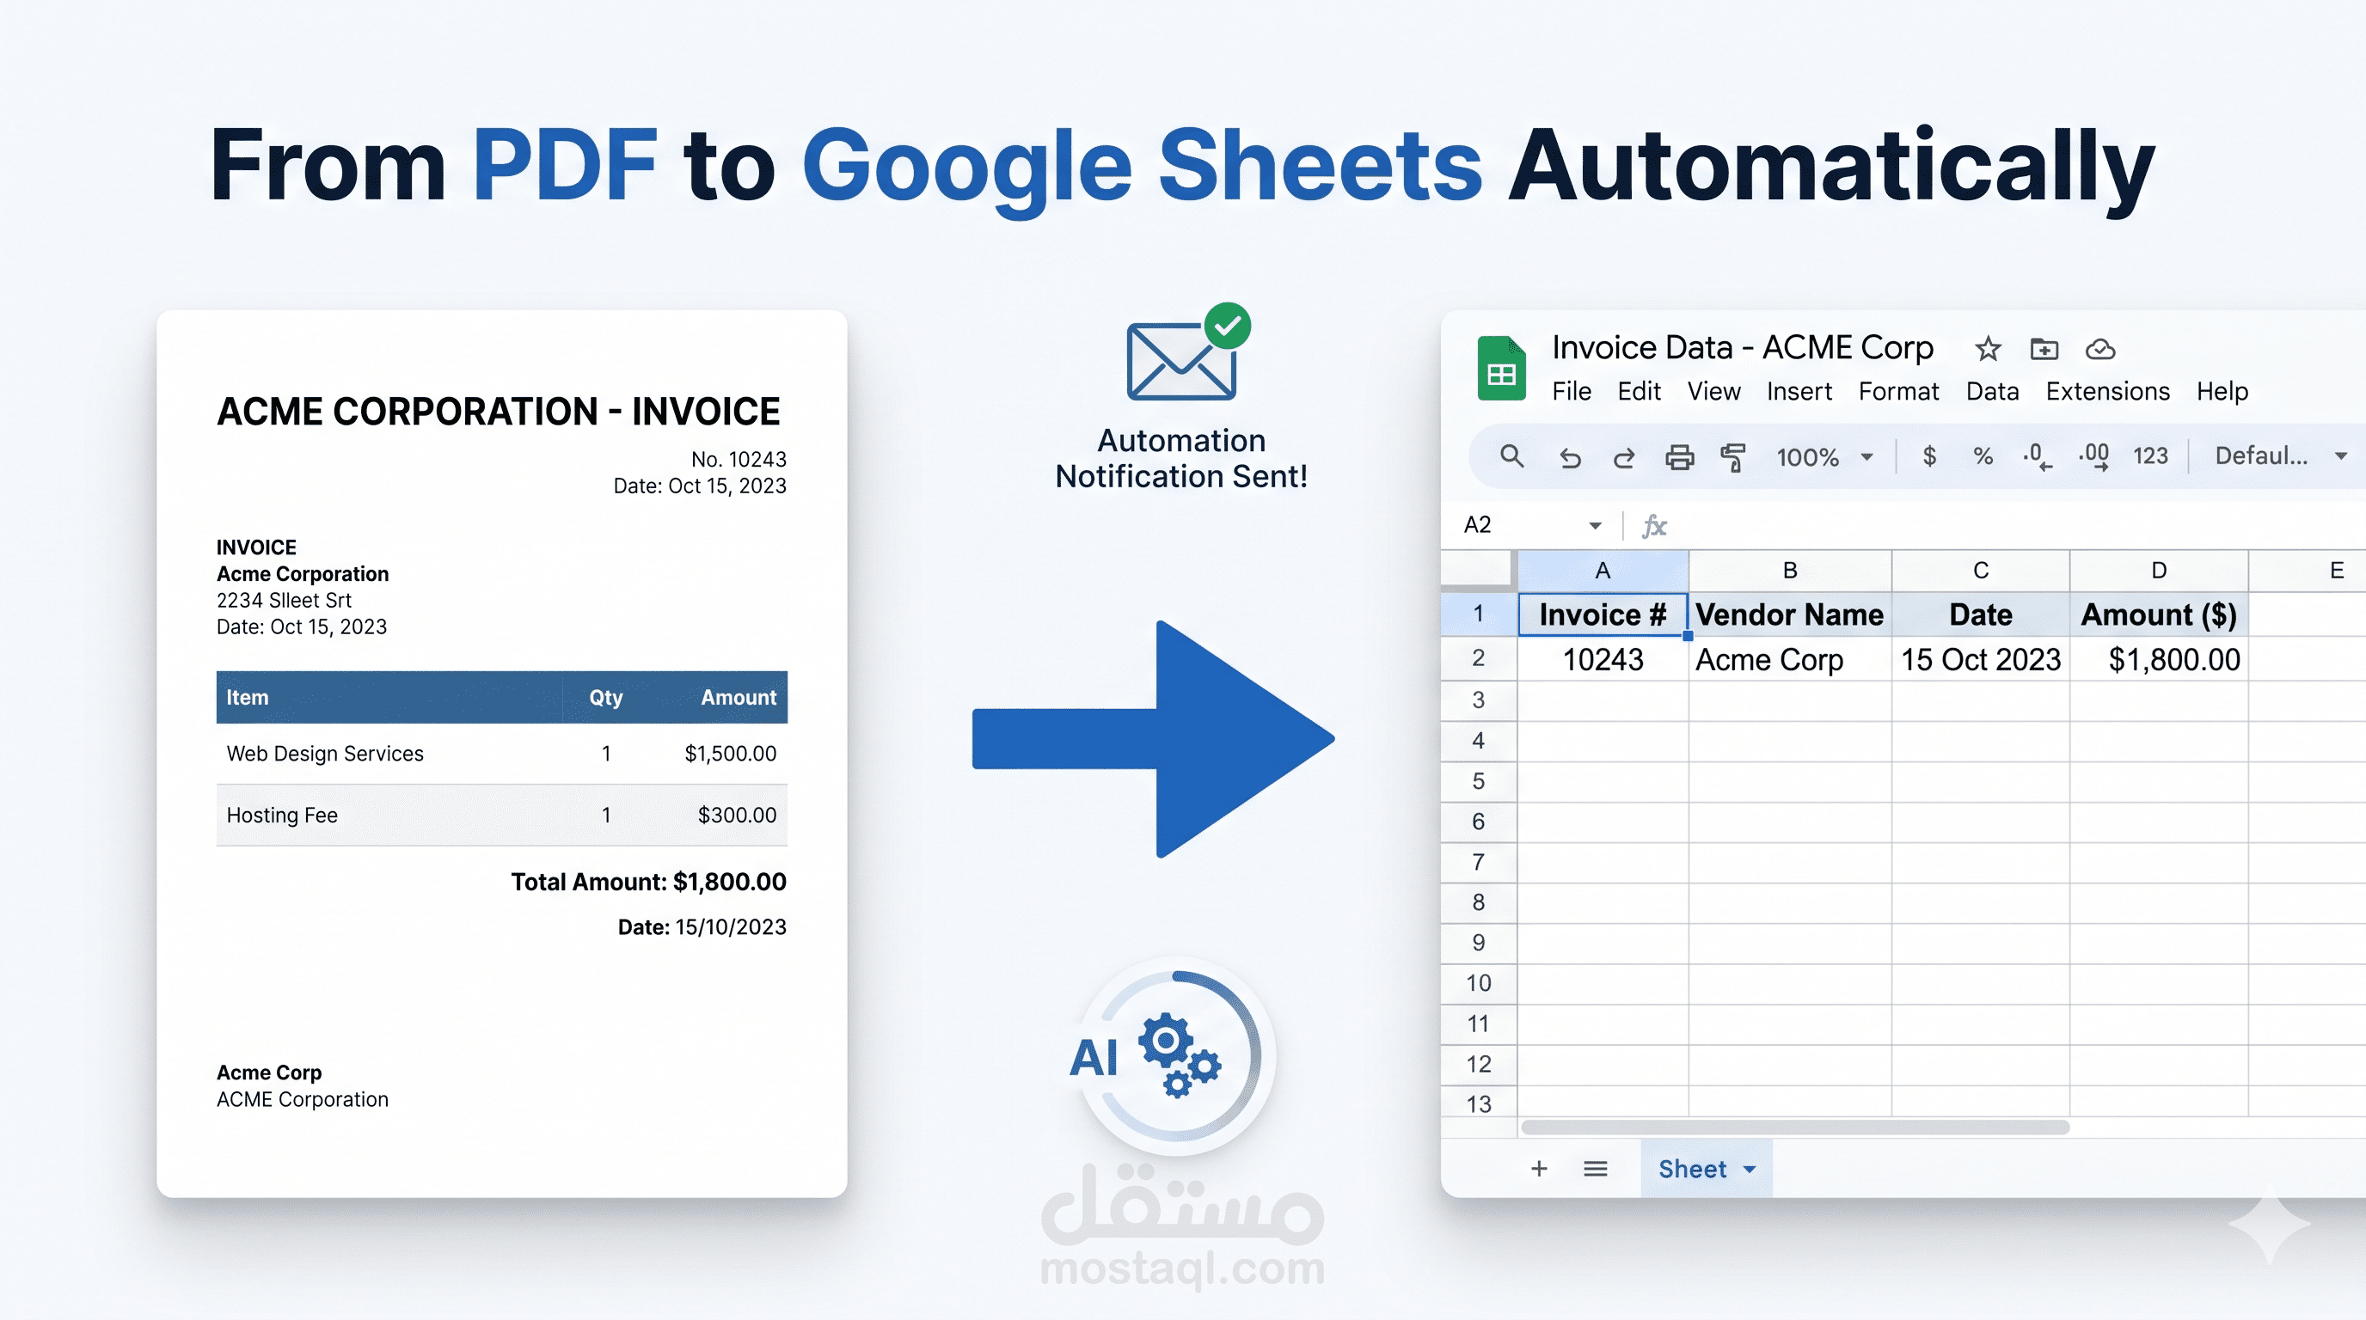
Task: Click the print icon
Action: click(1680, 456)
